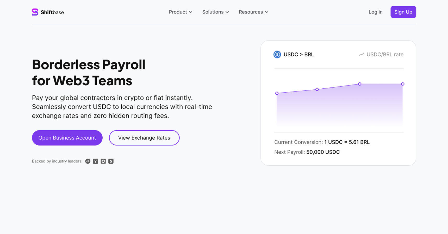Click Open Business Account button
This screenshot has width=448, height=234.
pos(67,138)
